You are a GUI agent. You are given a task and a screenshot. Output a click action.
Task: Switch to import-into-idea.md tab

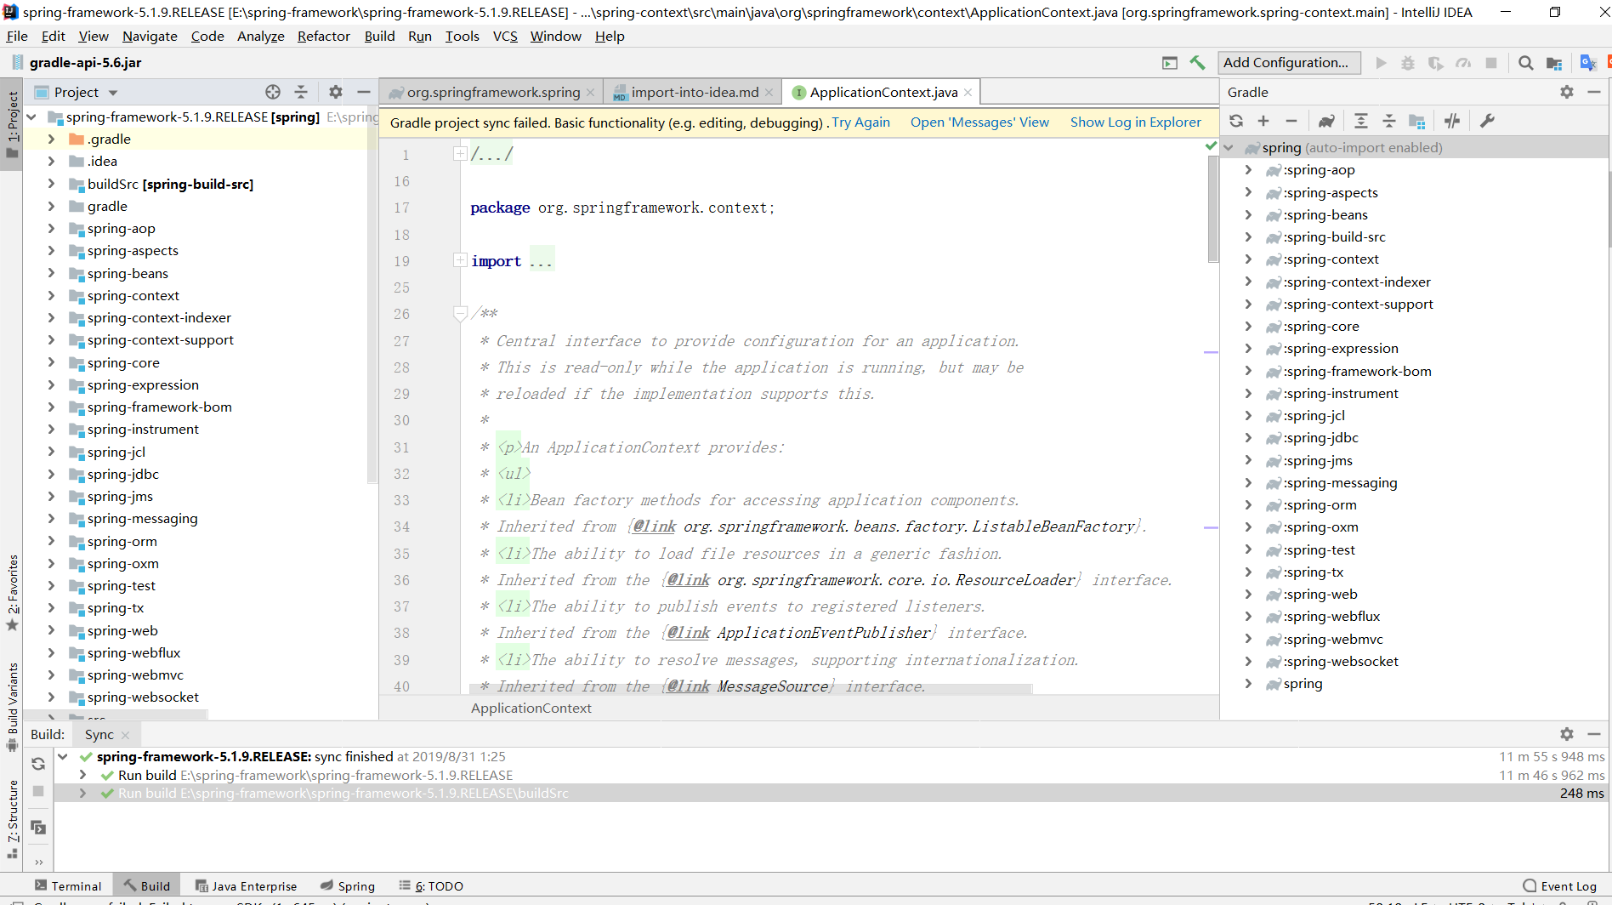694,92
